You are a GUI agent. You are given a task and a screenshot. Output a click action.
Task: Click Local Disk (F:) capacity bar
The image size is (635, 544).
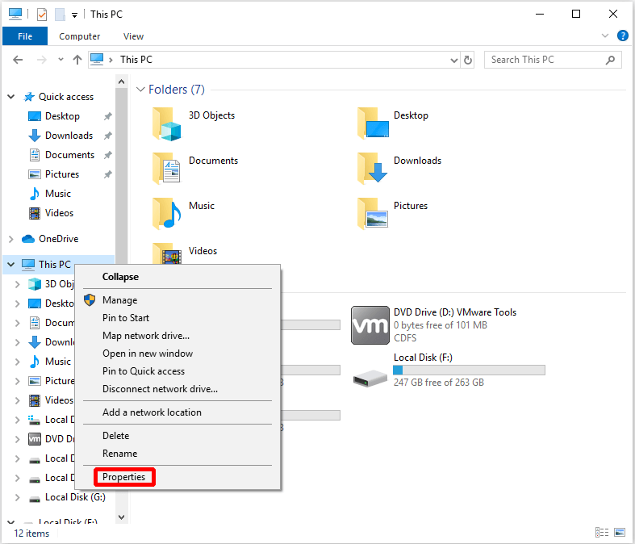coord(469,370)
